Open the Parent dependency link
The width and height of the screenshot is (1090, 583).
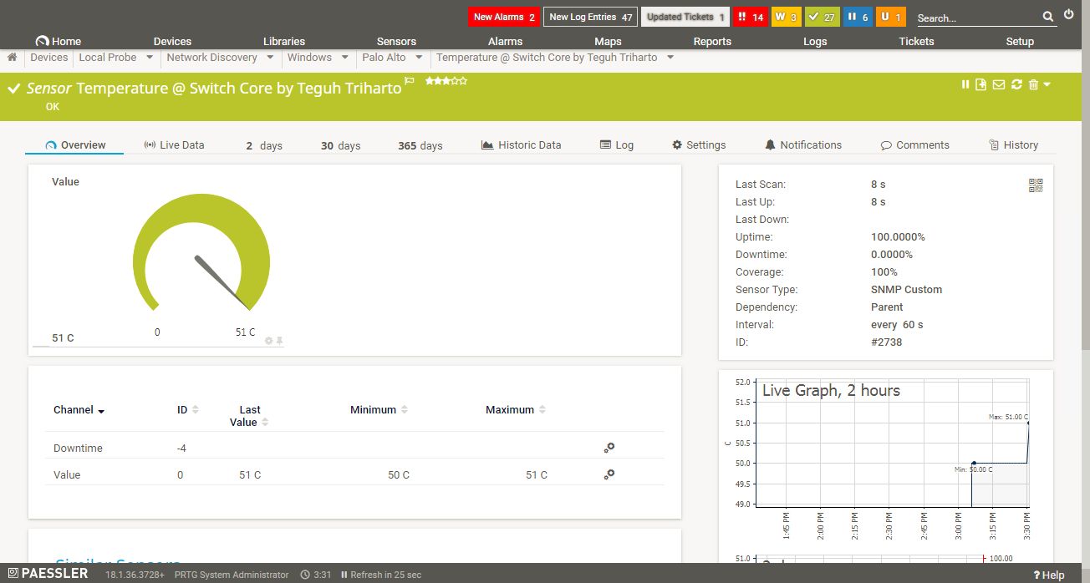coord(888,307)
